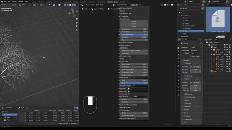Open the World properties tab icon
232x130 pixels.
click(x=178, y=62)
